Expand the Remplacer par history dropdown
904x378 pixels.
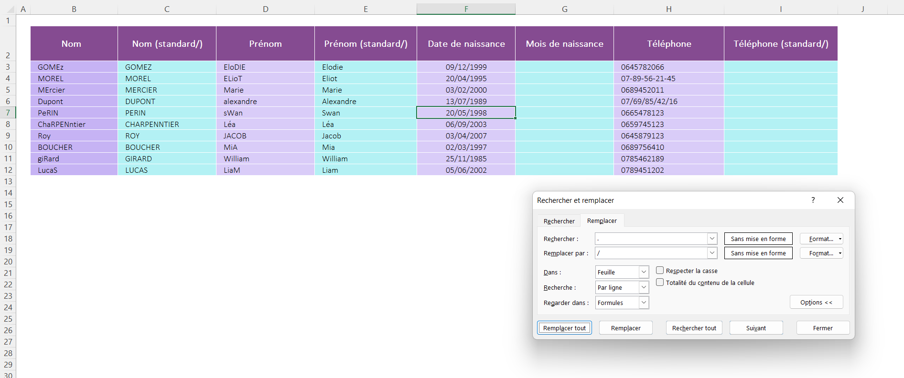[x=712, y=253]
